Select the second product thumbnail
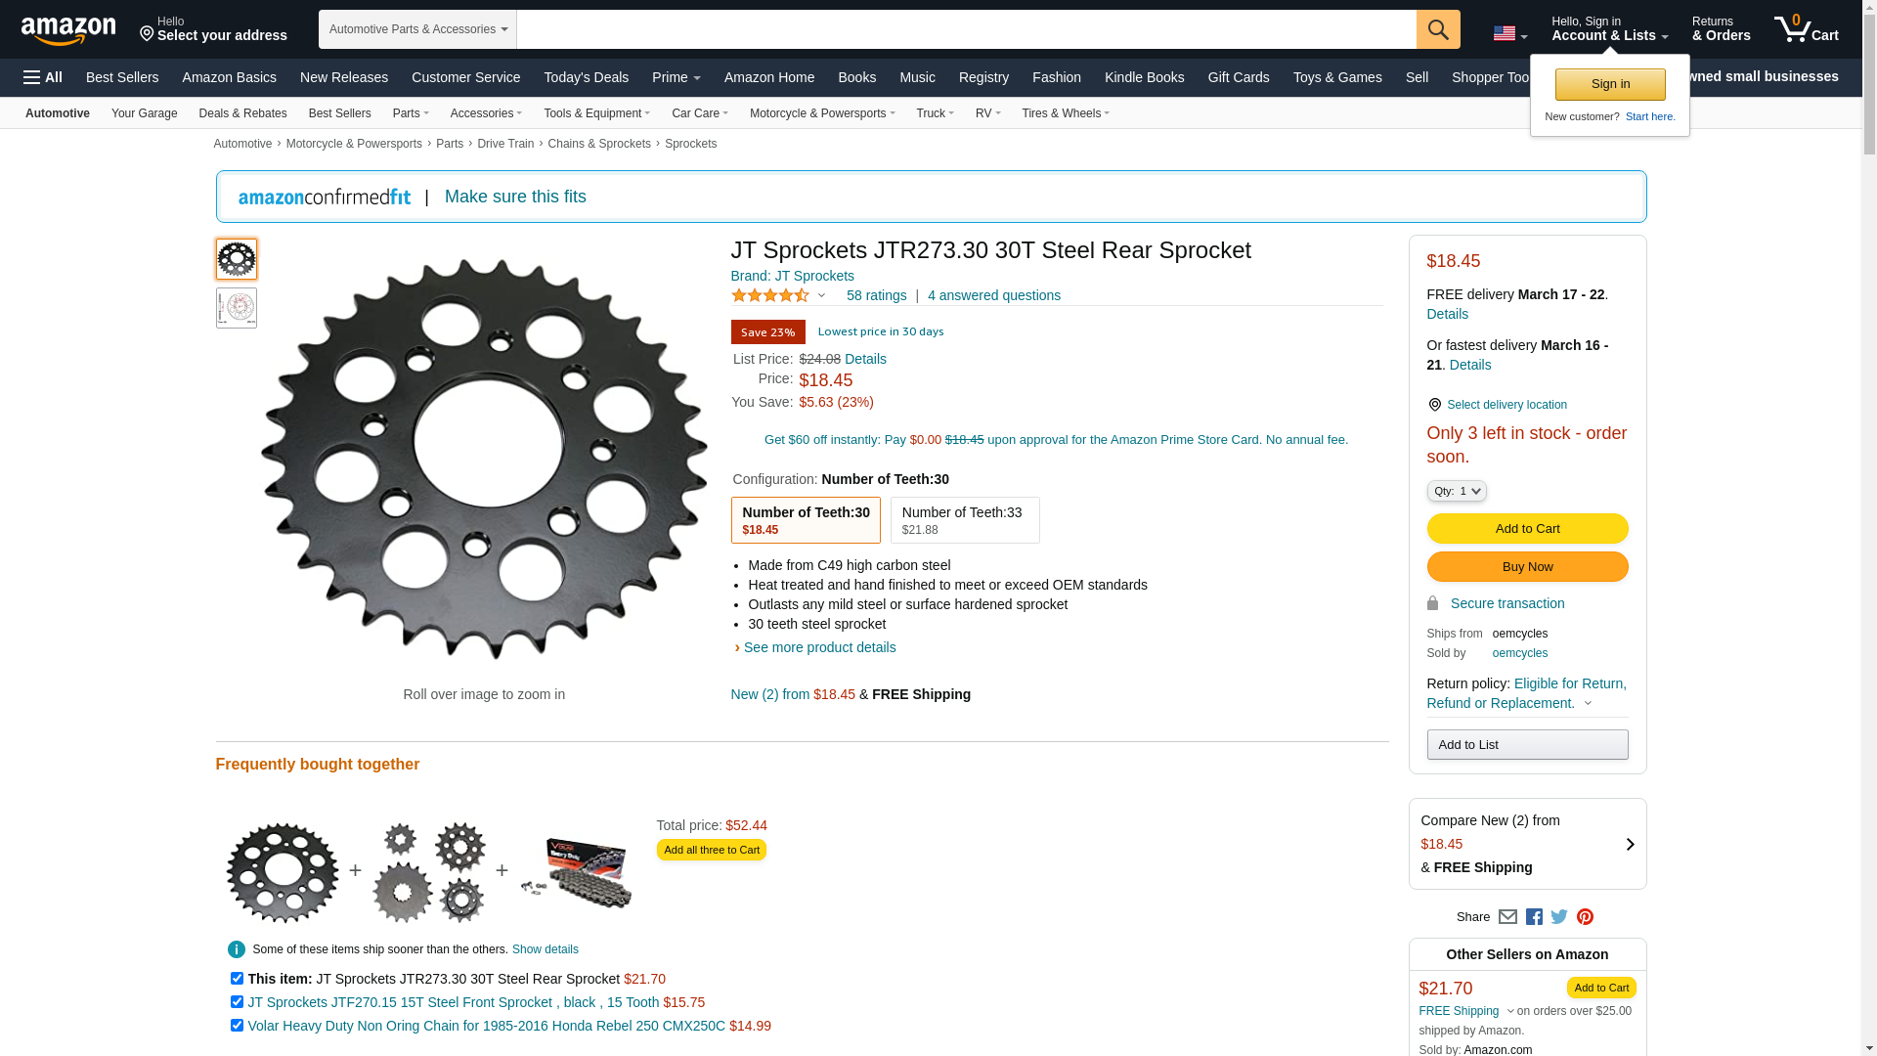The height and width of the screenshot is (1056, 1877). pos(237,308)
